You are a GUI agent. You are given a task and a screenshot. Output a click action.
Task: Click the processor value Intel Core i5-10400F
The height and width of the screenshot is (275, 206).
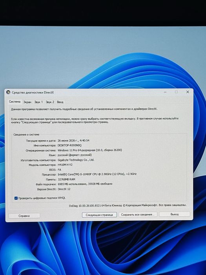[97, 174]
